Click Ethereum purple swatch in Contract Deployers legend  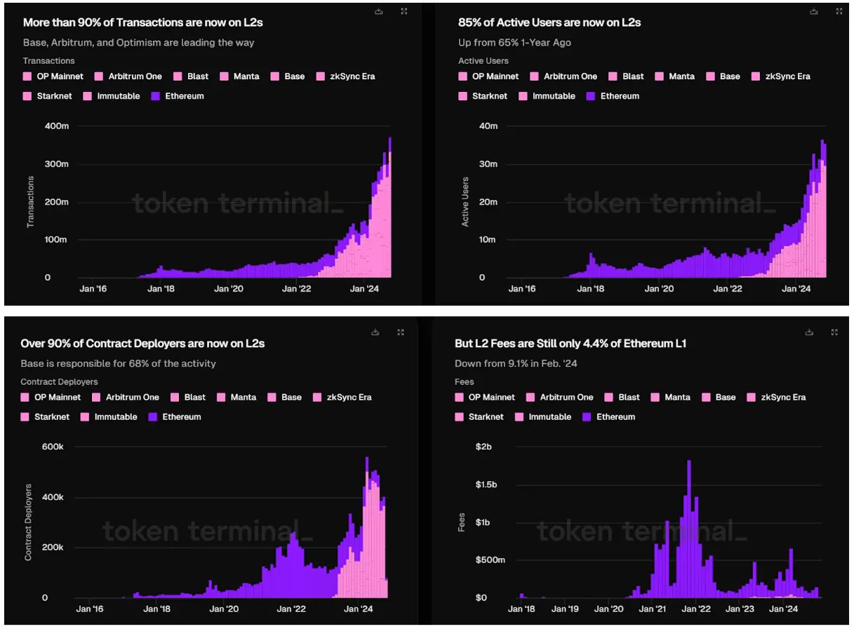coord(153,417)
